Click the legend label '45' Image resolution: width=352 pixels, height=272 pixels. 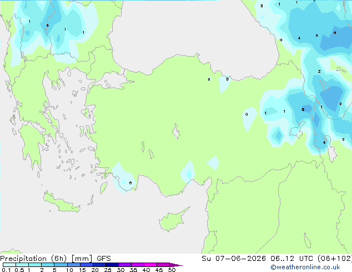click(159, 270)
